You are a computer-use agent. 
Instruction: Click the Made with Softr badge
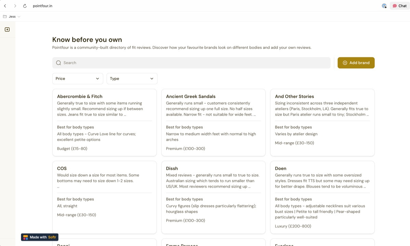40,237
